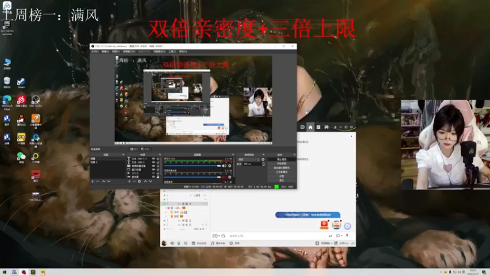Click the microphone icon in the YY bottom toolbar

click(179, 243)
